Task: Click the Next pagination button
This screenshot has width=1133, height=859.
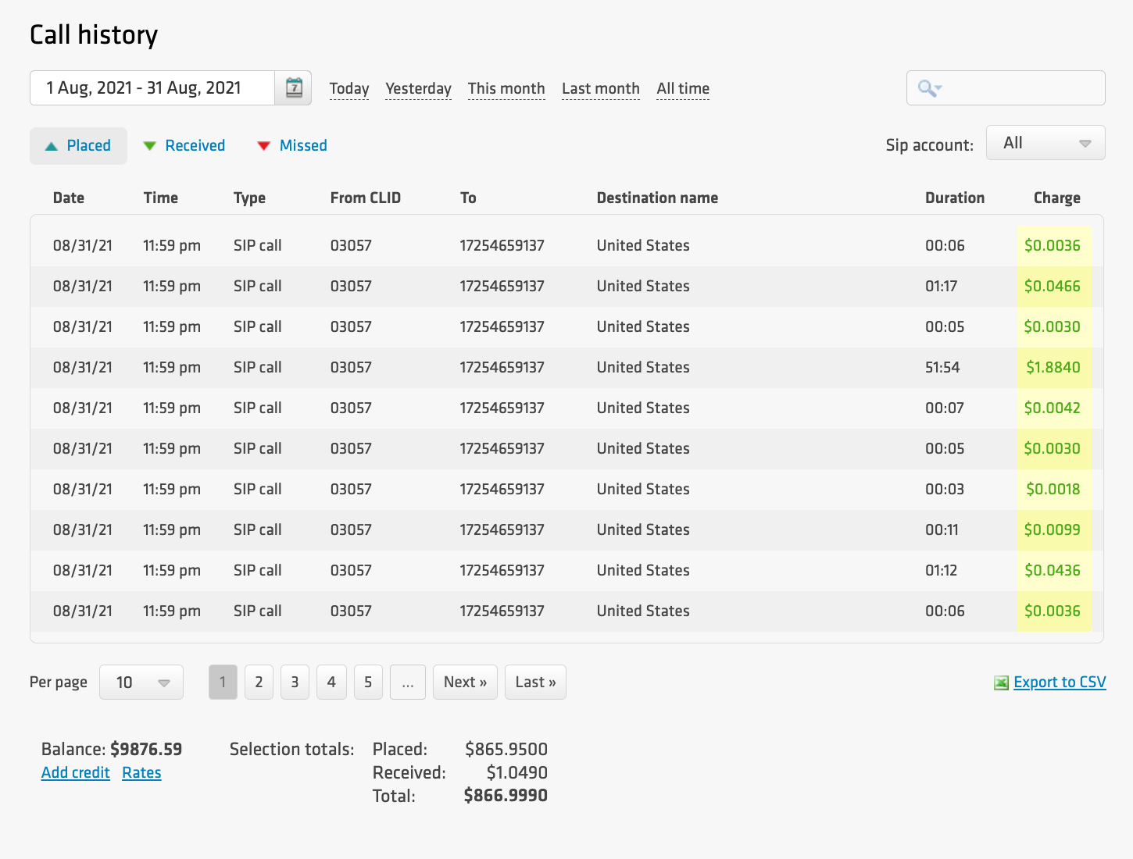Action: click(x=465, y=682)
